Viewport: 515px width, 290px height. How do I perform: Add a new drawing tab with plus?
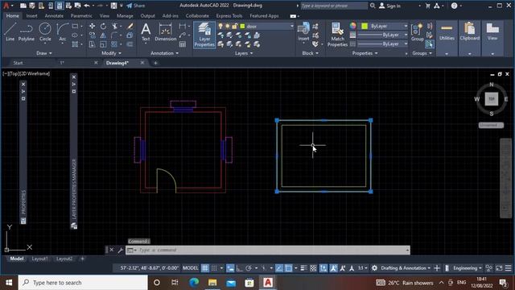click(155, 63)
